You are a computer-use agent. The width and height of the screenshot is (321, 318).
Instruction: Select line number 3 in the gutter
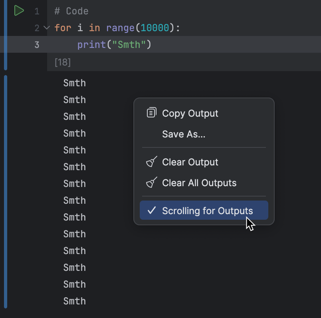(36, 44)
